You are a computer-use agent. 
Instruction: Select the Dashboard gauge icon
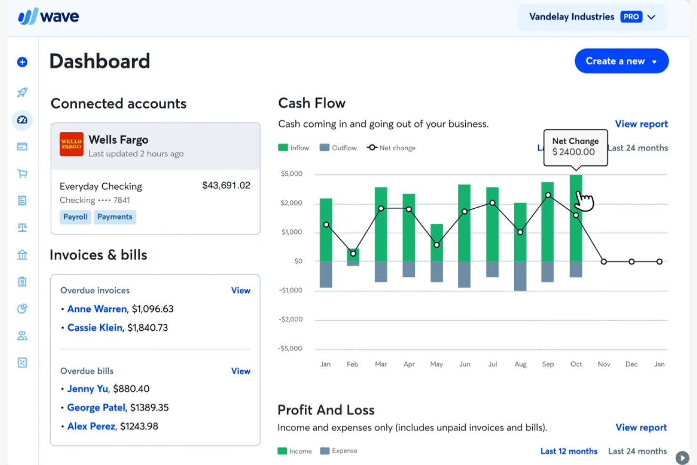(22, 120)
